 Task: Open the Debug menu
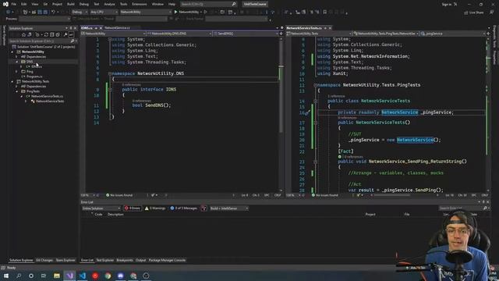point(84,4)
